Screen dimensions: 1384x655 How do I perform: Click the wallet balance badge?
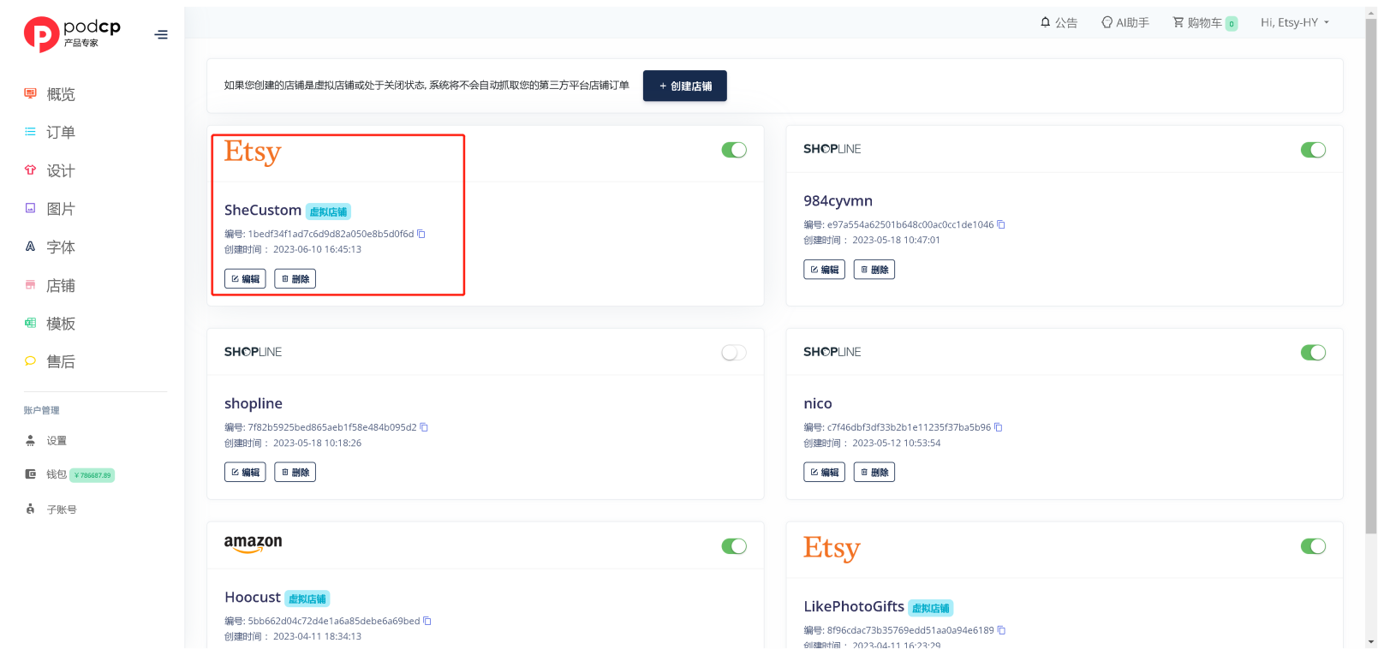pos(92,475)
